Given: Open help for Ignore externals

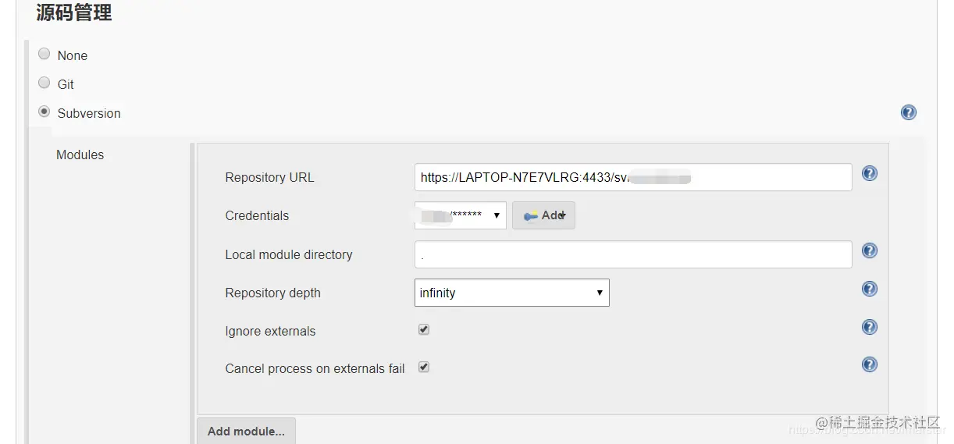Looking at the screenshot, I should [869, 327].
